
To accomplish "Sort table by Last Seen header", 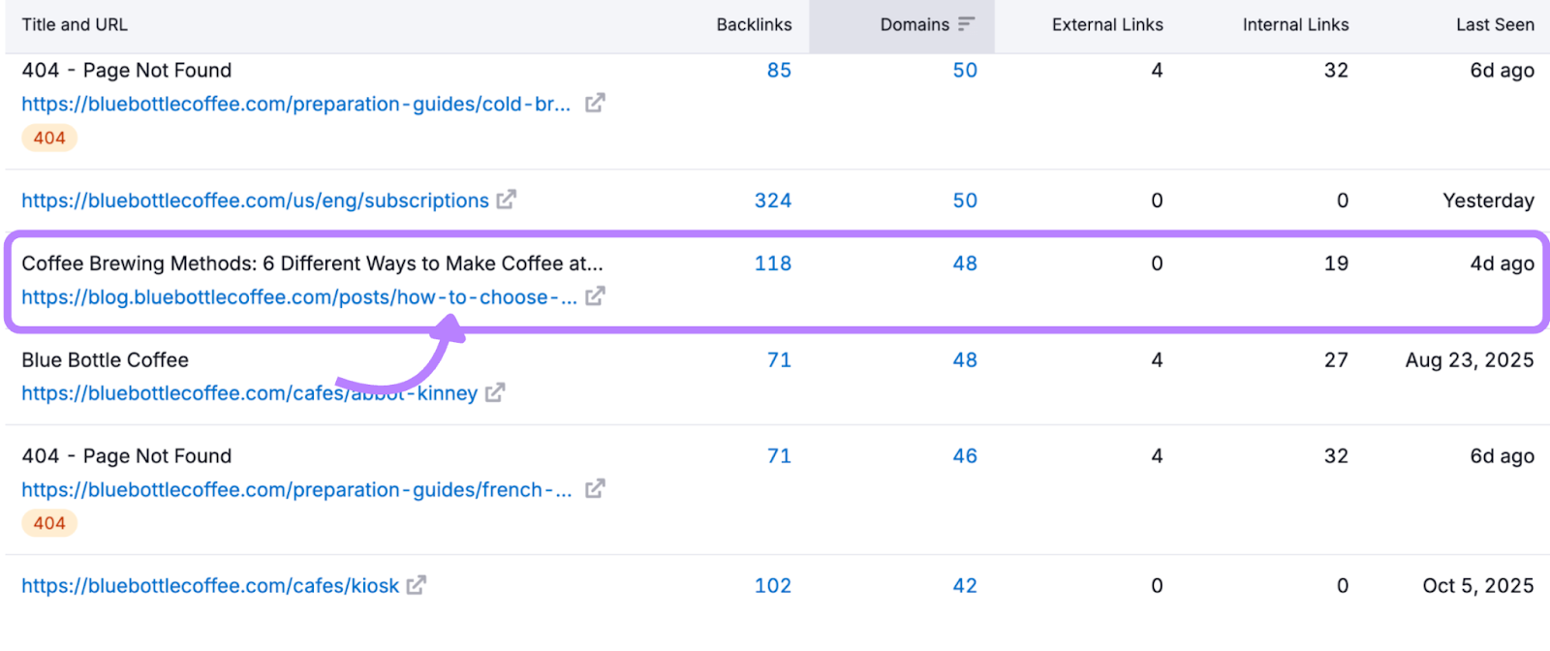I will tap(1495, 25).
